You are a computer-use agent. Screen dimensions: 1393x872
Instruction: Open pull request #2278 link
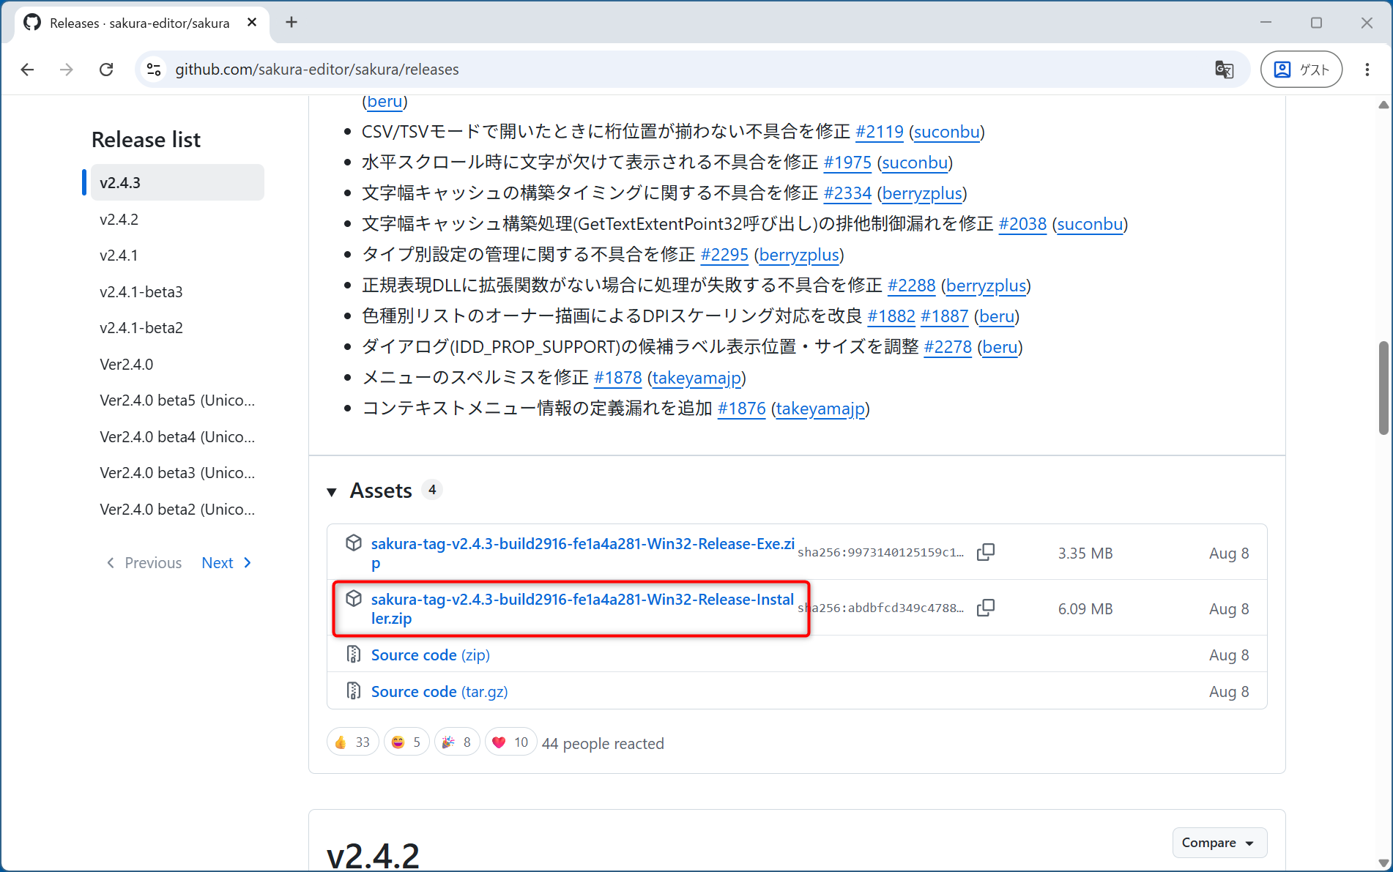pos(948,347)
